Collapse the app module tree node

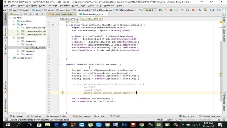[10, 18]
